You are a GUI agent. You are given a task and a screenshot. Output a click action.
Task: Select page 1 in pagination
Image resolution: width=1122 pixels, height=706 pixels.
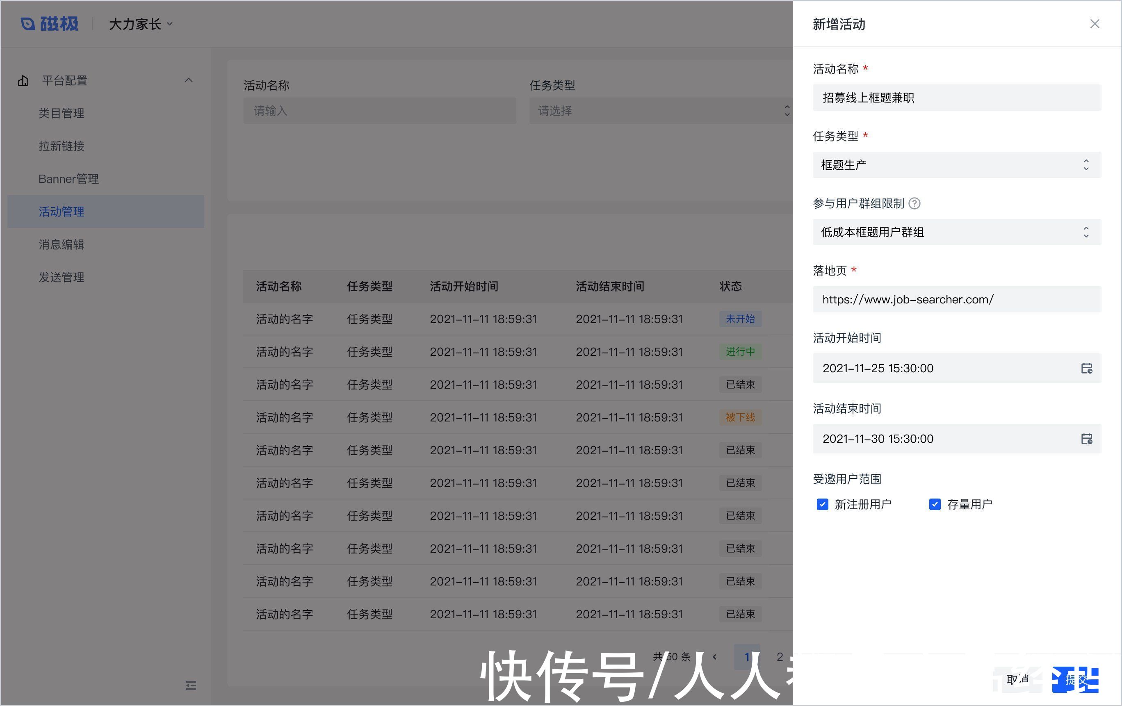pos(747,657)
